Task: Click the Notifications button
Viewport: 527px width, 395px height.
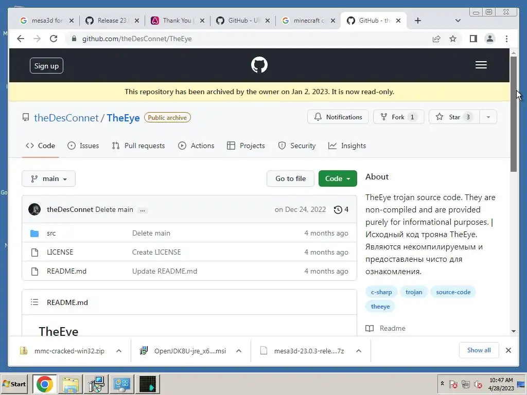Action: (338, 117)
